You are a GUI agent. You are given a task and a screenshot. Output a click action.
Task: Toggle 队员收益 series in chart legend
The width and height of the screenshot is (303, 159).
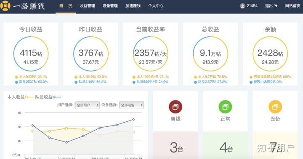(48, 97)
